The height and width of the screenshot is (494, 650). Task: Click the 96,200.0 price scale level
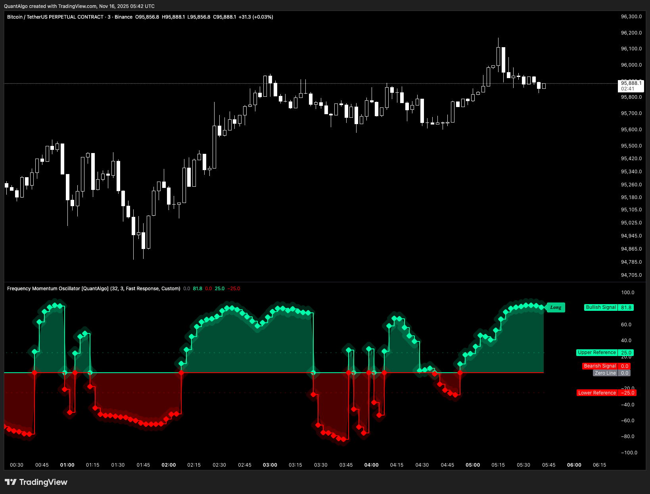coord(631,33)
